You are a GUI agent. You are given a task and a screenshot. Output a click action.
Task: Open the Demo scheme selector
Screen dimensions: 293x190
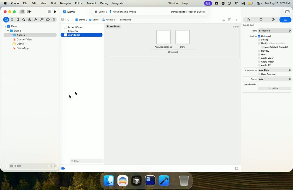point(100,12)
